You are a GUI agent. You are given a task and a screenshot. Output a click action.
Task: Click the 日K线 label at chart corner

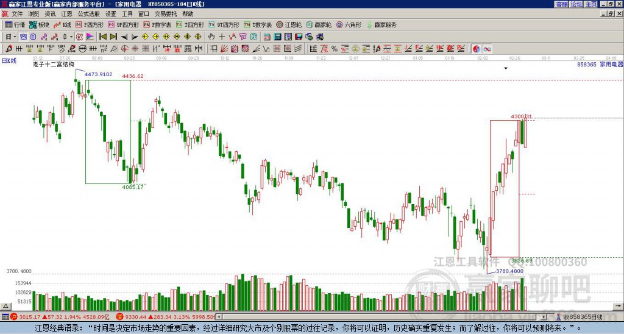coord(9,60)
